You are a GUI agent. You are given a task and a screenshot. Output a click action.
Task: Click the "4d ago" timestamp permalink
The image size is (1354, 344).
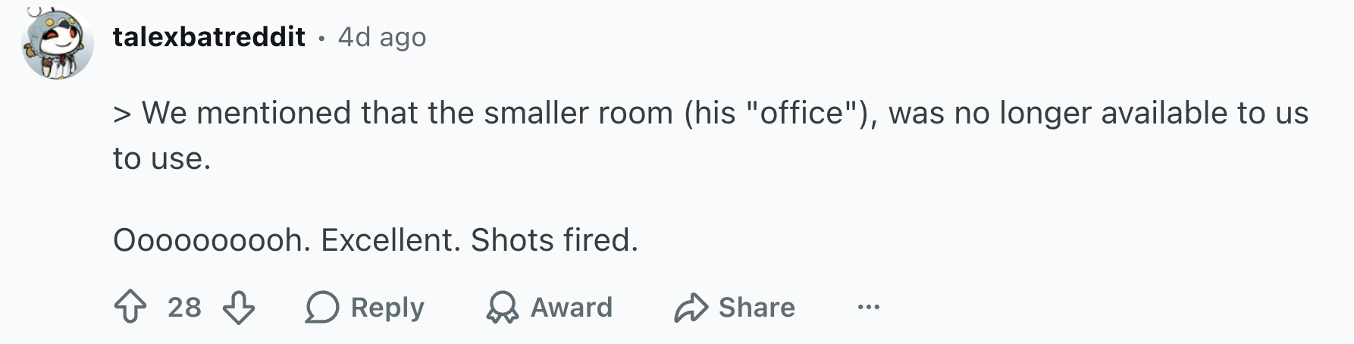pos(382,36)
